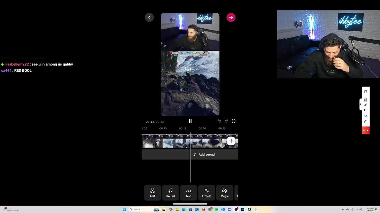380x213 pixels.
Task: Click cx444's RED BOOL chat message
Action: [16, 71]
